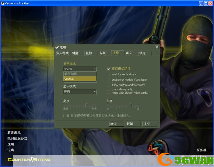Open 选项 from main menu

click(x=11, y=144)
